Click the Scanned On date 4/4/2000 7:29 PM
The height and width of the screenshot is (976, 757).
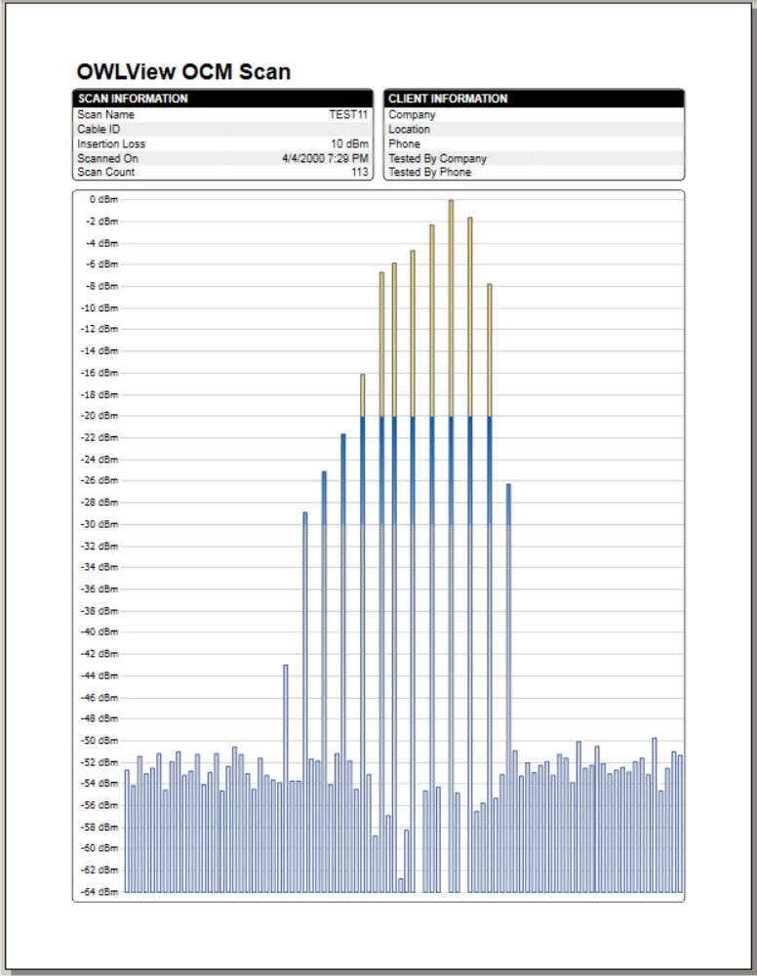[x=325, y=158]
